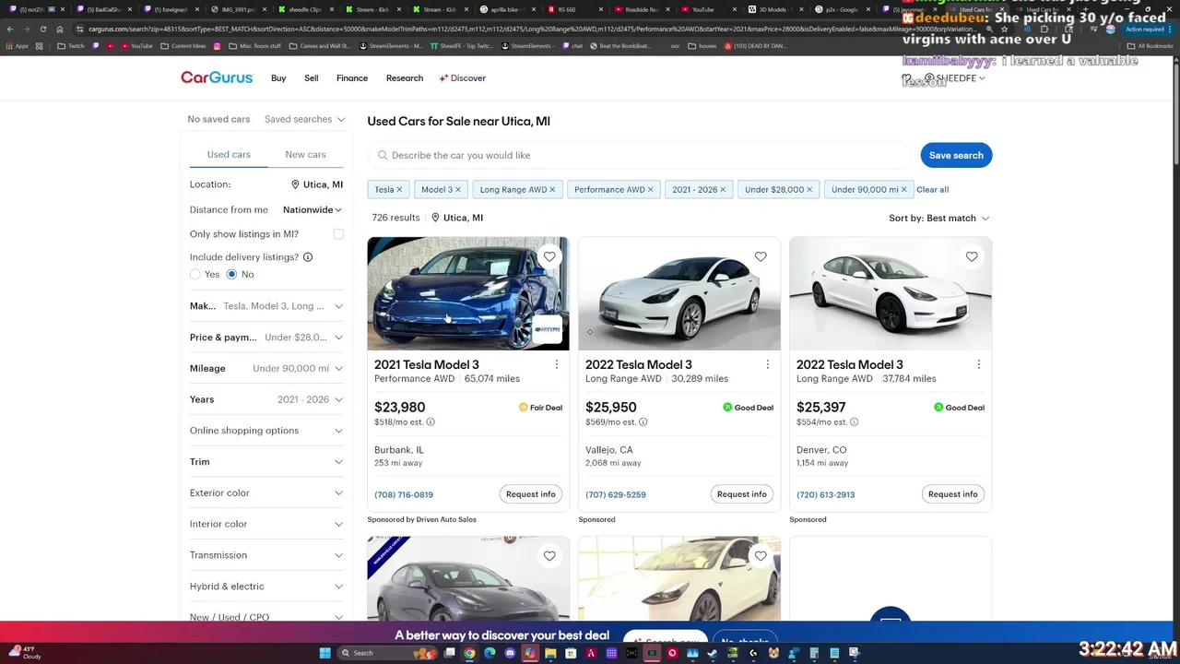Screen dimensions: 1180x664
Task: Click the Save search button
Action: [x=956, y=155]
